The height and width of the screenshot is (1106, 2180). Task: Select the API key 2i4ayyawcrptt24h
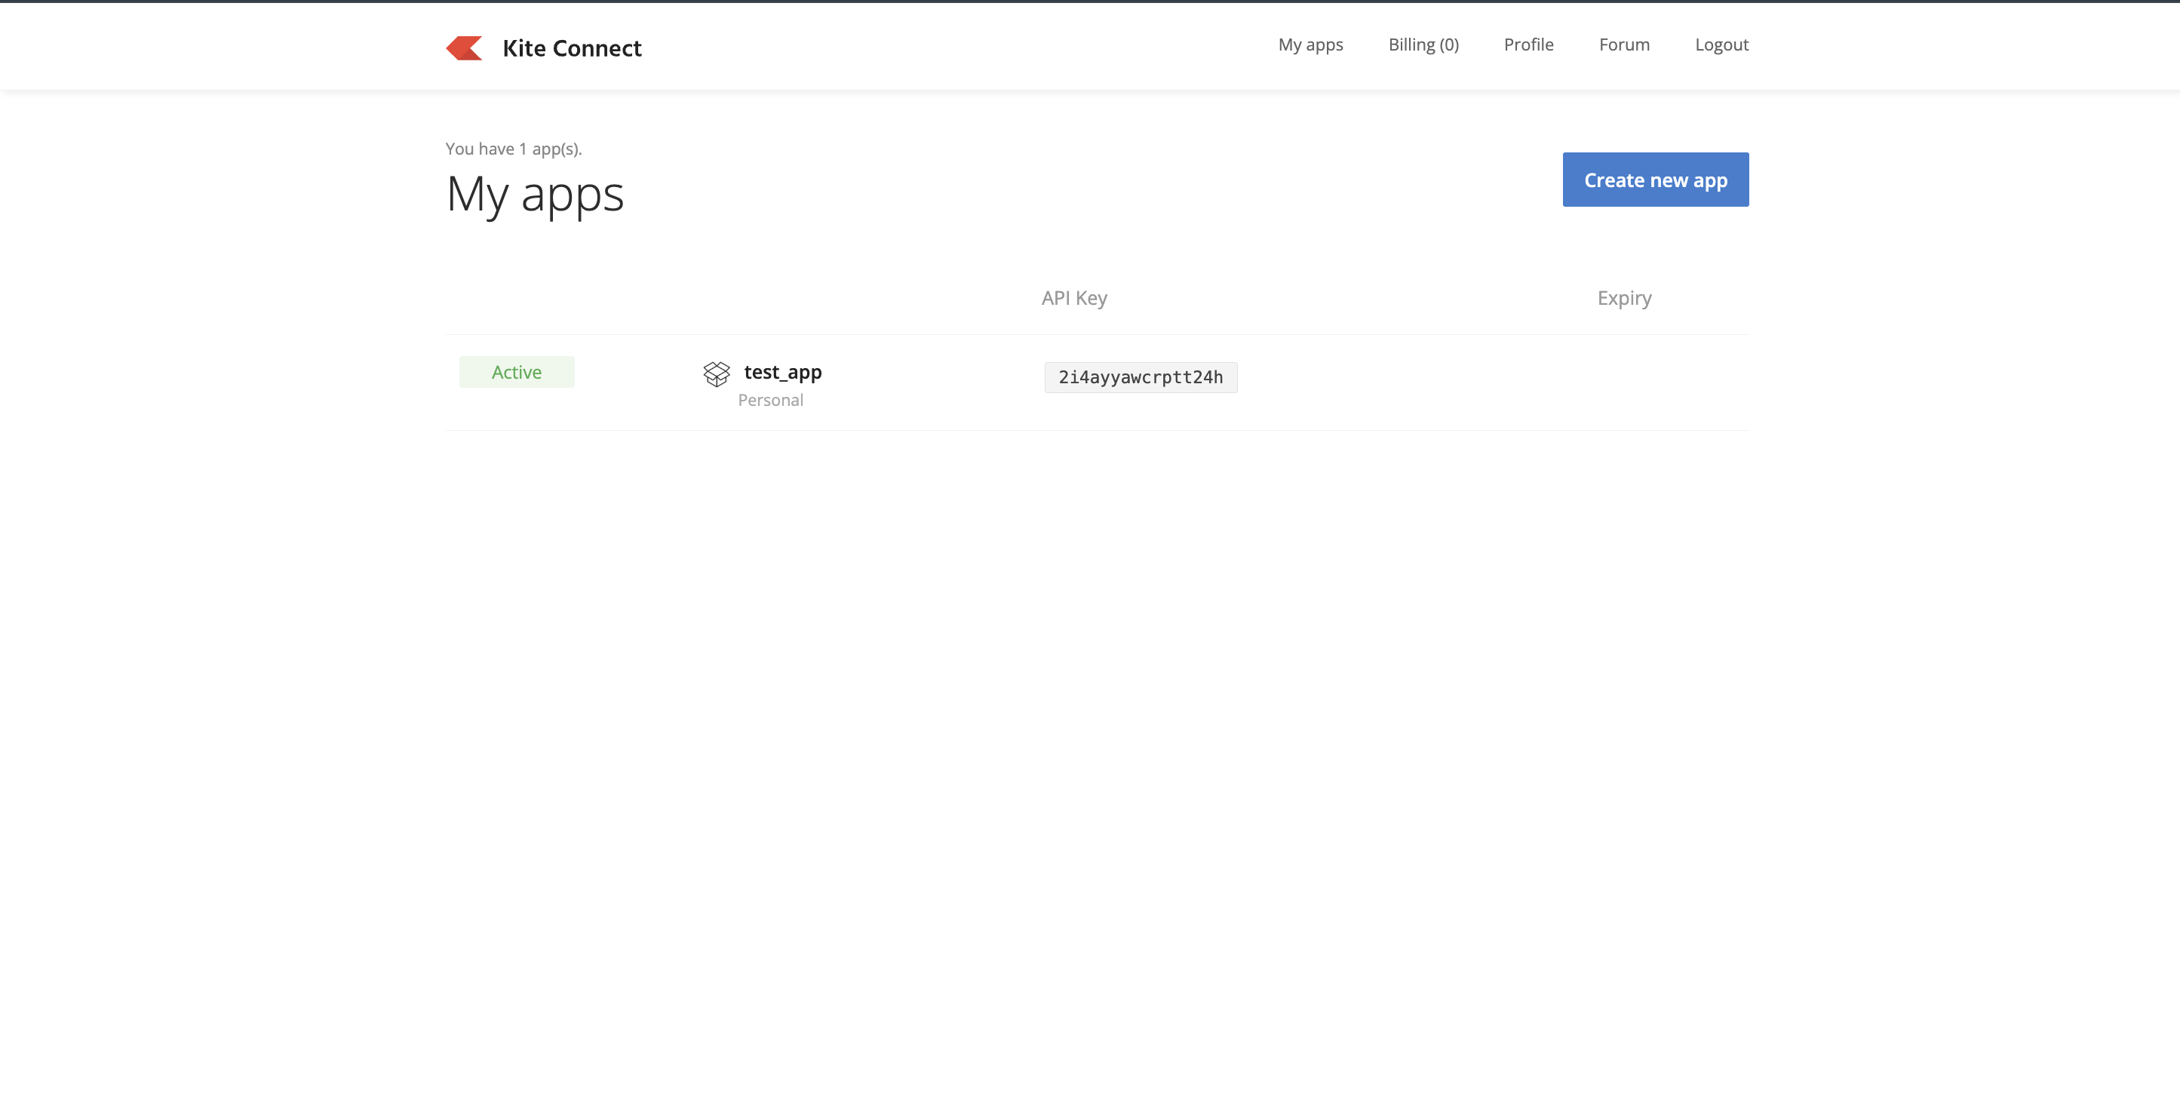1140,377
